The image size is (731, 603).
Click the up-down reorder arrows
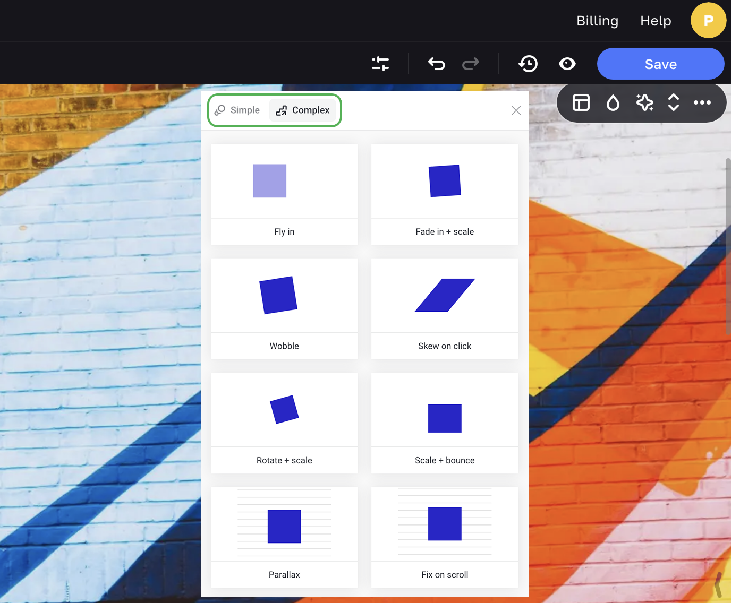click(673, 102)
